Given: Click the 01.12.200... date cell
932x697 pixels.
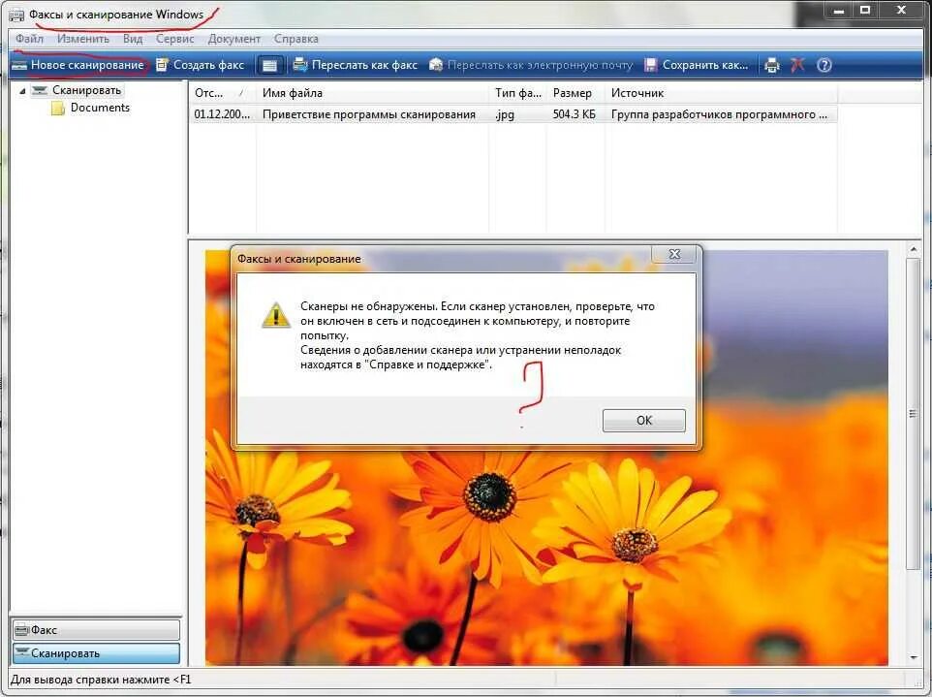Looking at the screenshot, I should click(x=222, y=114).
